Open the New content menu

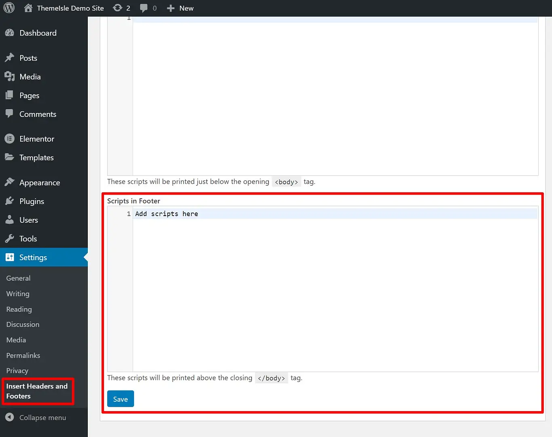pos(180,8)
